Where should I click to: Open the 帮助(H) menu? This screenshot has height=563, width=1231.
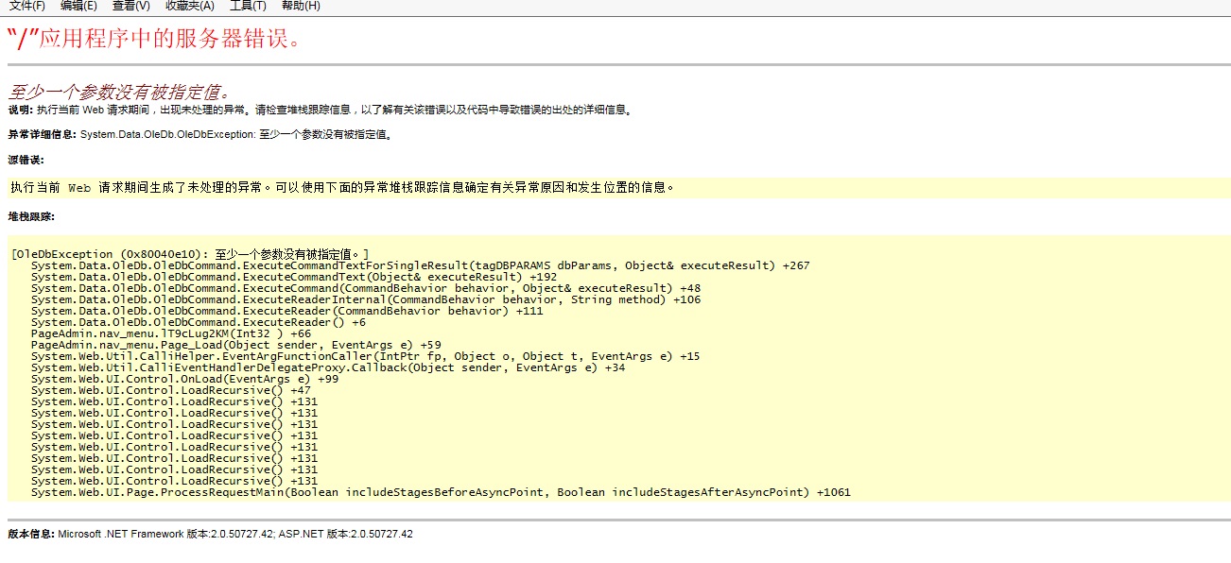tap(301, 6)
